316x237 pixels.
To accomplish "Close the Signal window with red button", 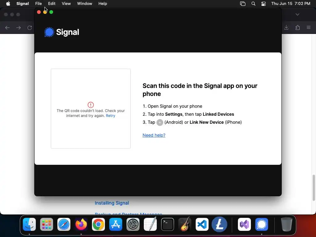I will pyautogui.click(x=39, y=12).
